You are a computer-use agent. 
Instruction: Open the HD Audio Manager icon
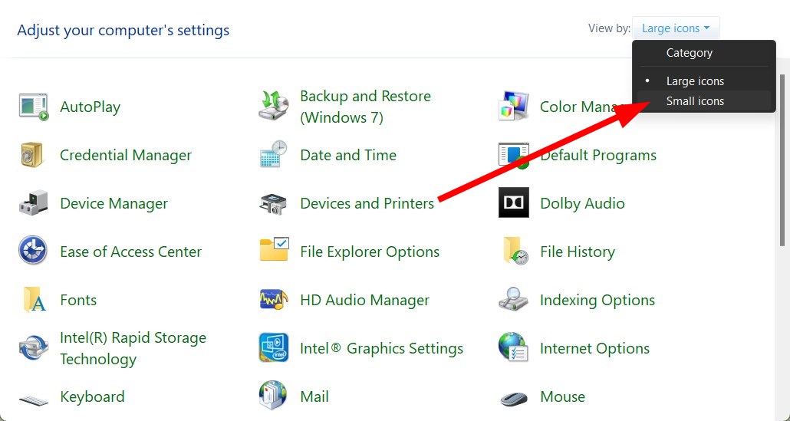(x=274, y=300)
